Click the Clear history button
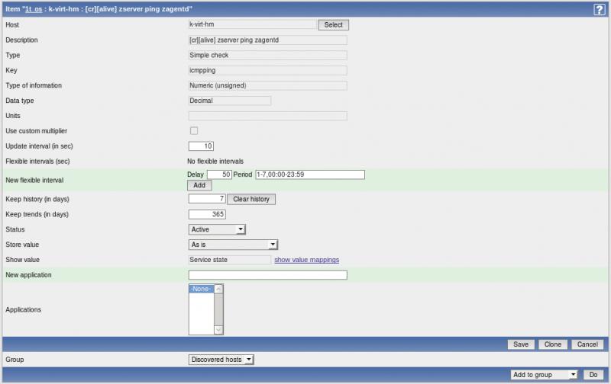The width and height of the screenshot is (611, 384). pyautogui.click(x=251, y=200)
